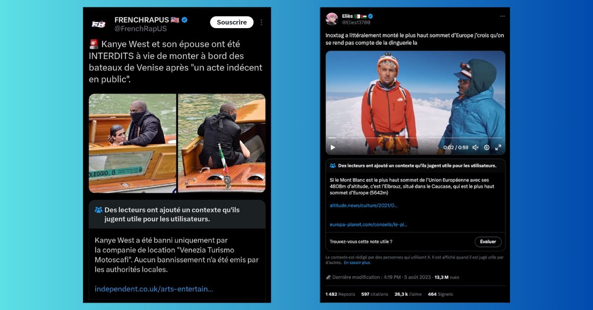Open europa-planet.com source link

click(369, 225)
